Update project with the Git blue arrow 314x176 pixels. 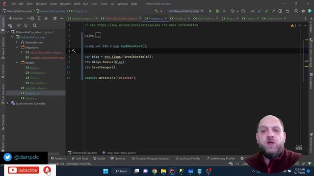click(260, 11)
